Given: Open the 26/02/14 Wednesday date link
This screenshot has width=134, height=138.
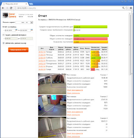Looking at the screenshot, I should pyautogui.click(x=42, y=69).
